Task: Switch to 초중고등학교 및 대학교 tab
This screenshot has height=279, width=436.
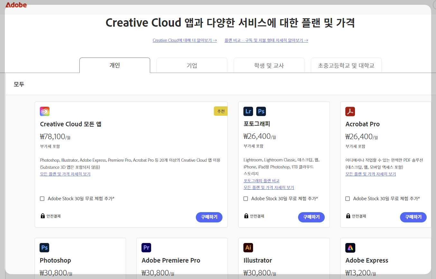Action: (x=346, y=65)
